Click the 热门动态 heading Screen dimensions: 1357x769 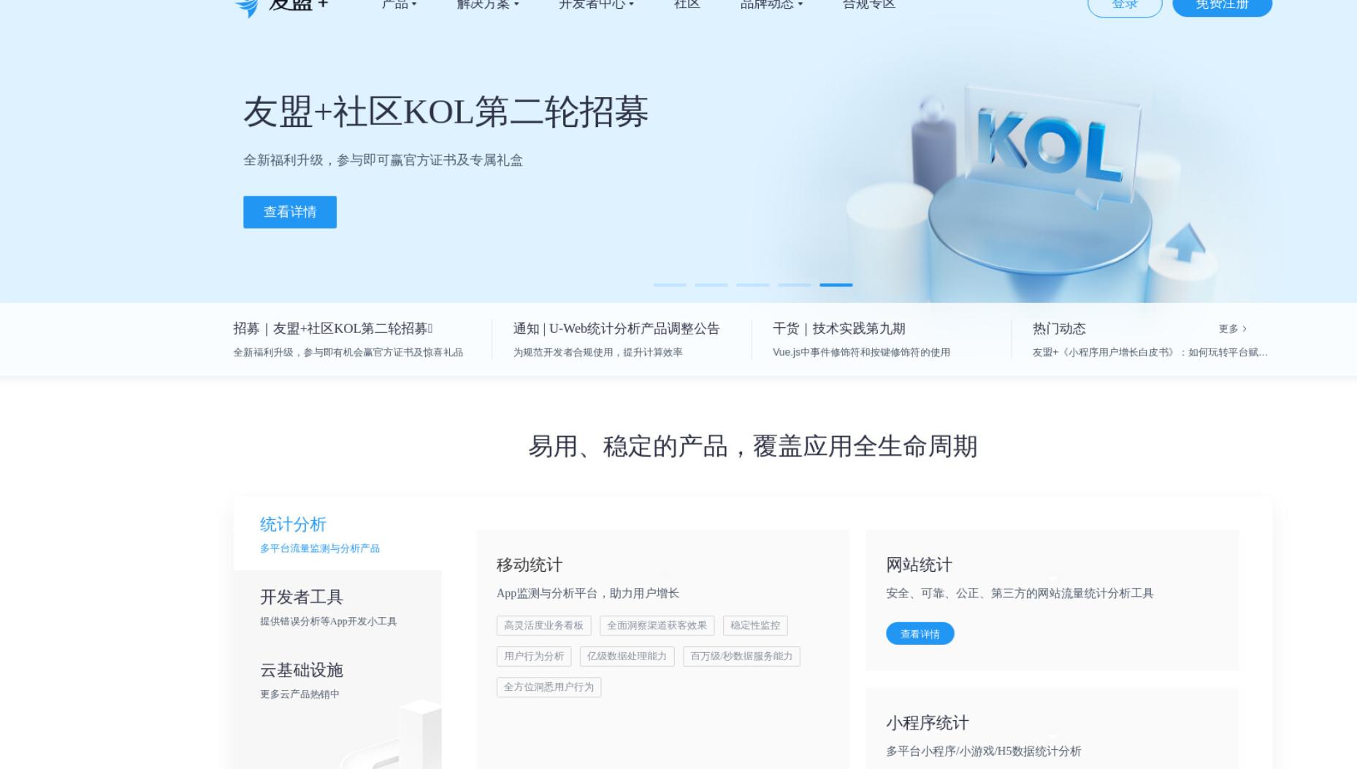pos(1059,329)
